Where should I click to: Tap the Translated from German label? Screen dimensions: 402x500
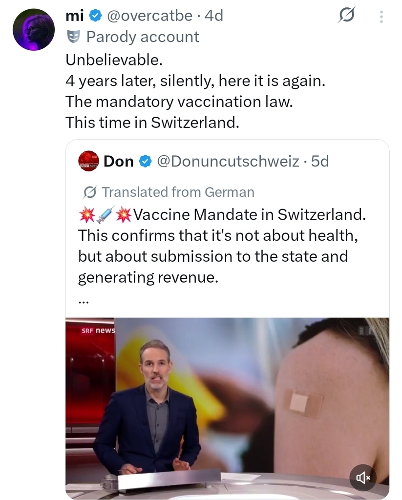tap(178, 192)
